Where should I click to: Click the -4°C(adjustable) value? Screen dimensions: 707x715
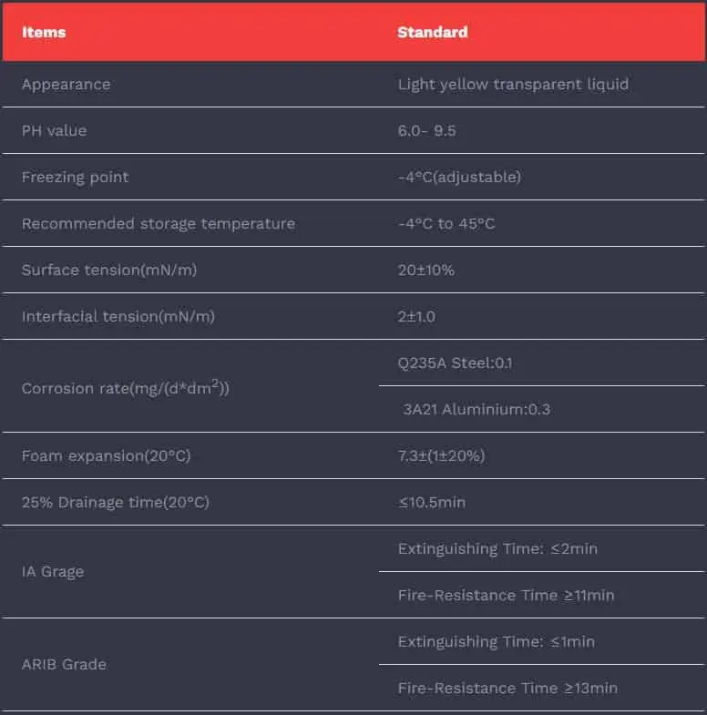click(459, 177)
